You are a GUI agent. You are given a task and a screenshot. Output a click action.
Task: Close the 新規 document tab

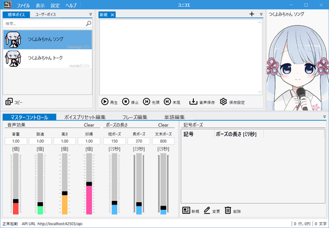pos(112,15)
